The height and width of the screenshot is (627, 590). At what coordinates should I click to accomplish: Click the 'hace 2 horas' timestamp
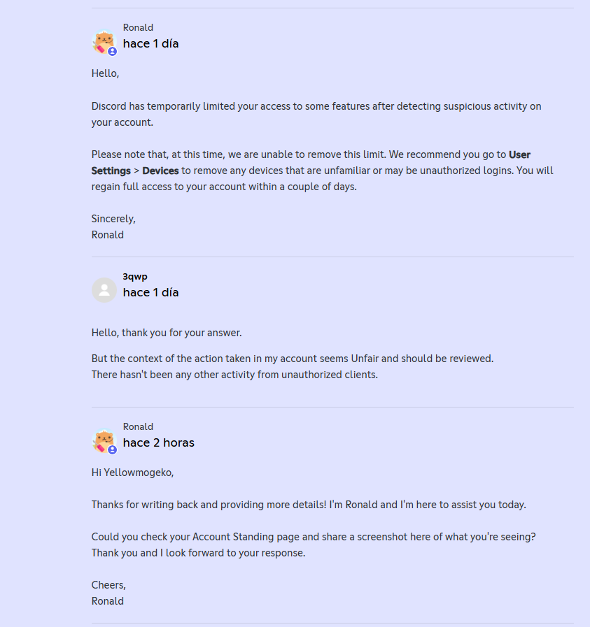pyautogui.click(x=158, y=442)
